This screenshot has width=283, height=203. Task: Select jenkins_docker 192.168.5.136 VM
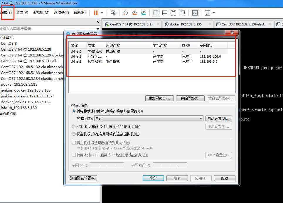[x=26, y=90]
